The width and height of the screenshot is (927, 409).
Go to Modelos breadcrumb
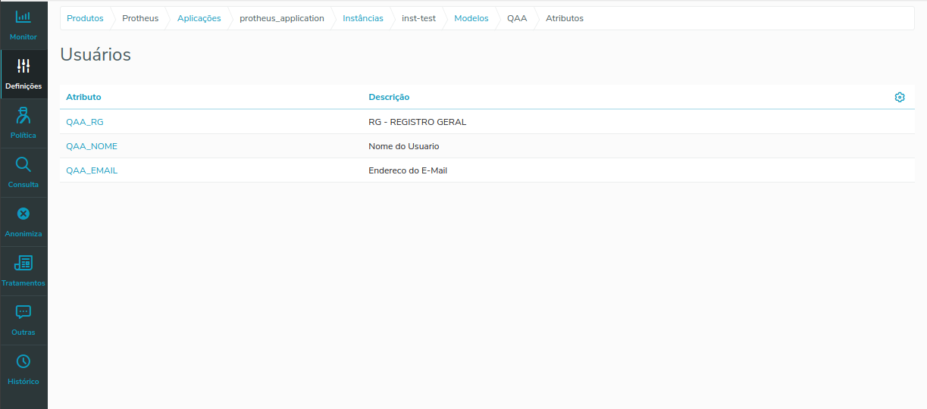coord(471,18)
